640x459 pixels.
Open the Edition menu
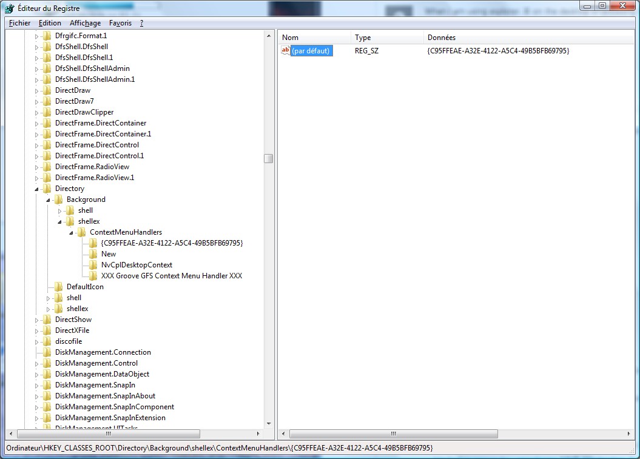pyautogui.click(x=50, y=23)
